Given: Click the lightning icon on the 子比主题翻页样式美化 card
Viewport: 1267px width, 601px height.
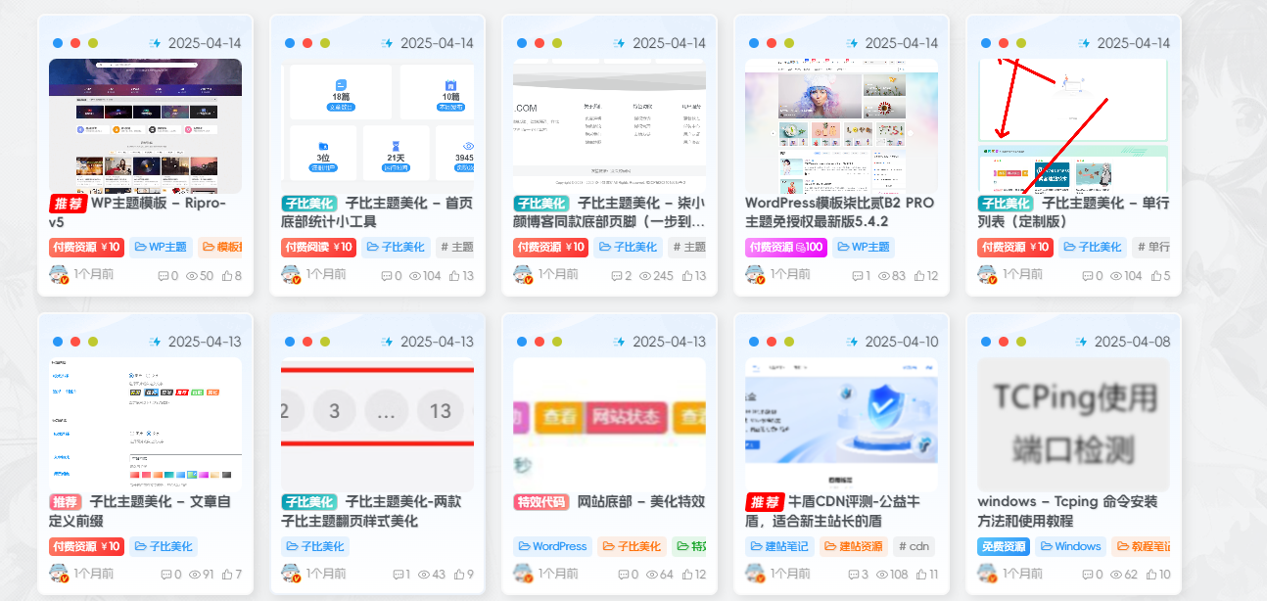Looking at the screenshot, I should (387, 341).
